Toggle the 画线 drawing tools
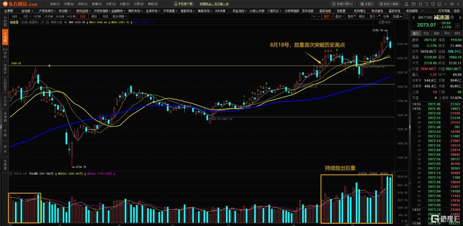The height and width of the screenshot is (226, 463). 361,16
